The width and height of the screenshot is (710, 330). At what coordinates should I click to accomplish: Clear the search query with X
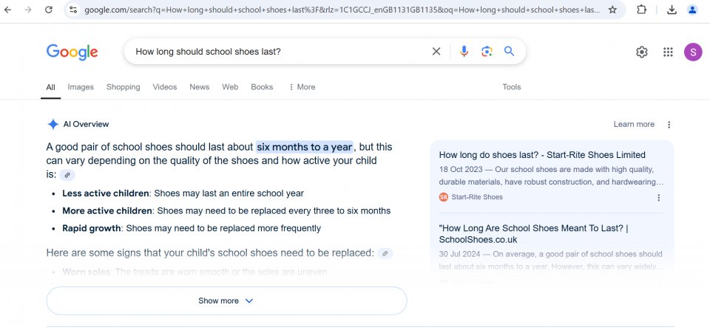coord(436,52)
